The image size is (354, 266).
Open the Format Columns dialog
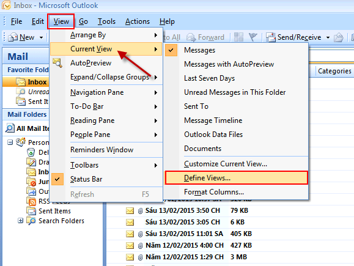click(x=236, y=192)
